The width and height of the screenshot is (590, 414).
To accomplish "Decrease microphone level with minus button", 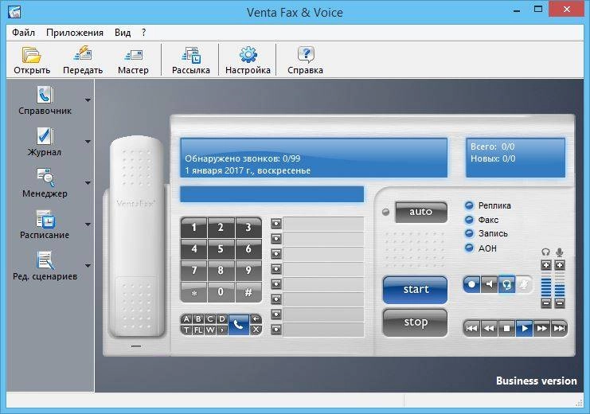I will pos(560,303).
